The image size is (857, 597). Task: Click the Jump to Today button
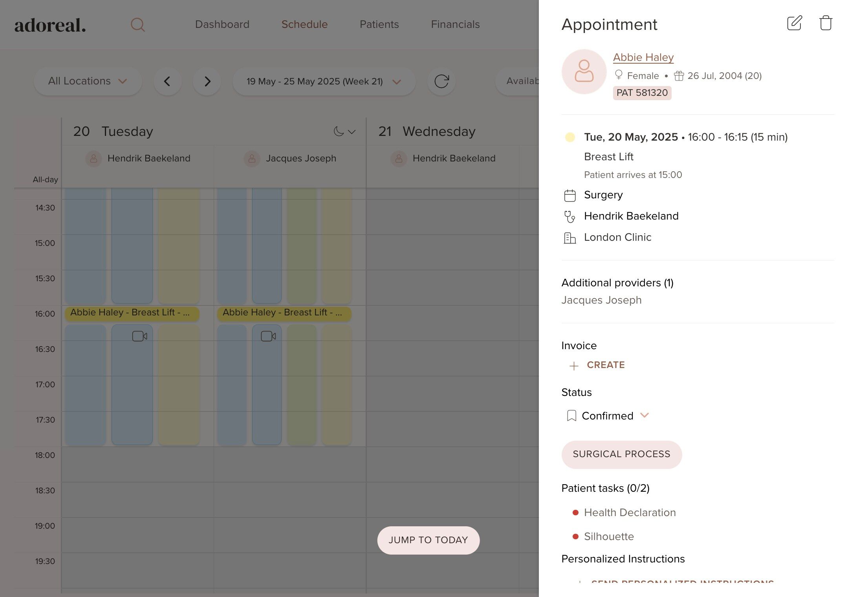(428, 540)
